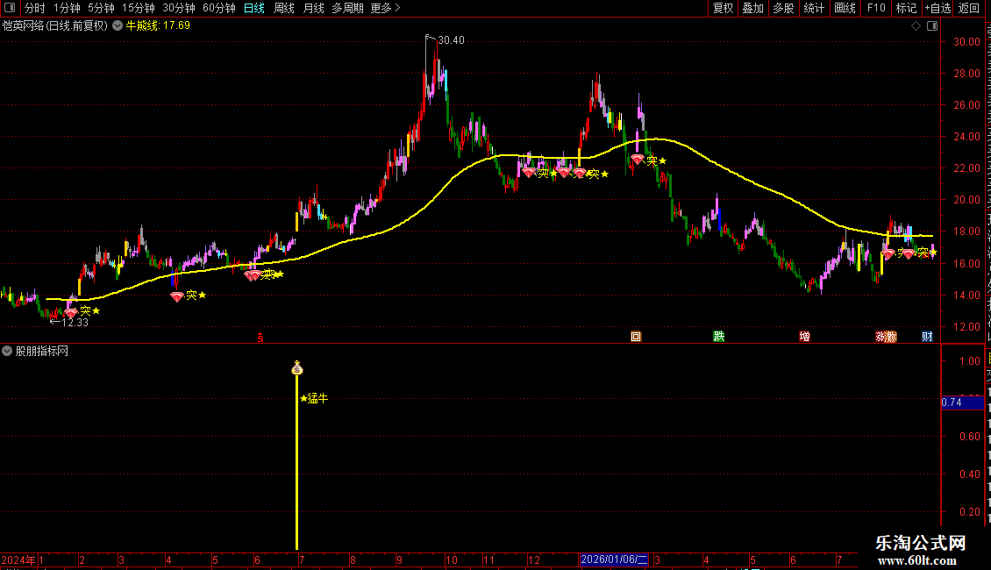Screen dimensions: 991x570
Task: Click the +自选 add to watchlist button
Action: 938,8
